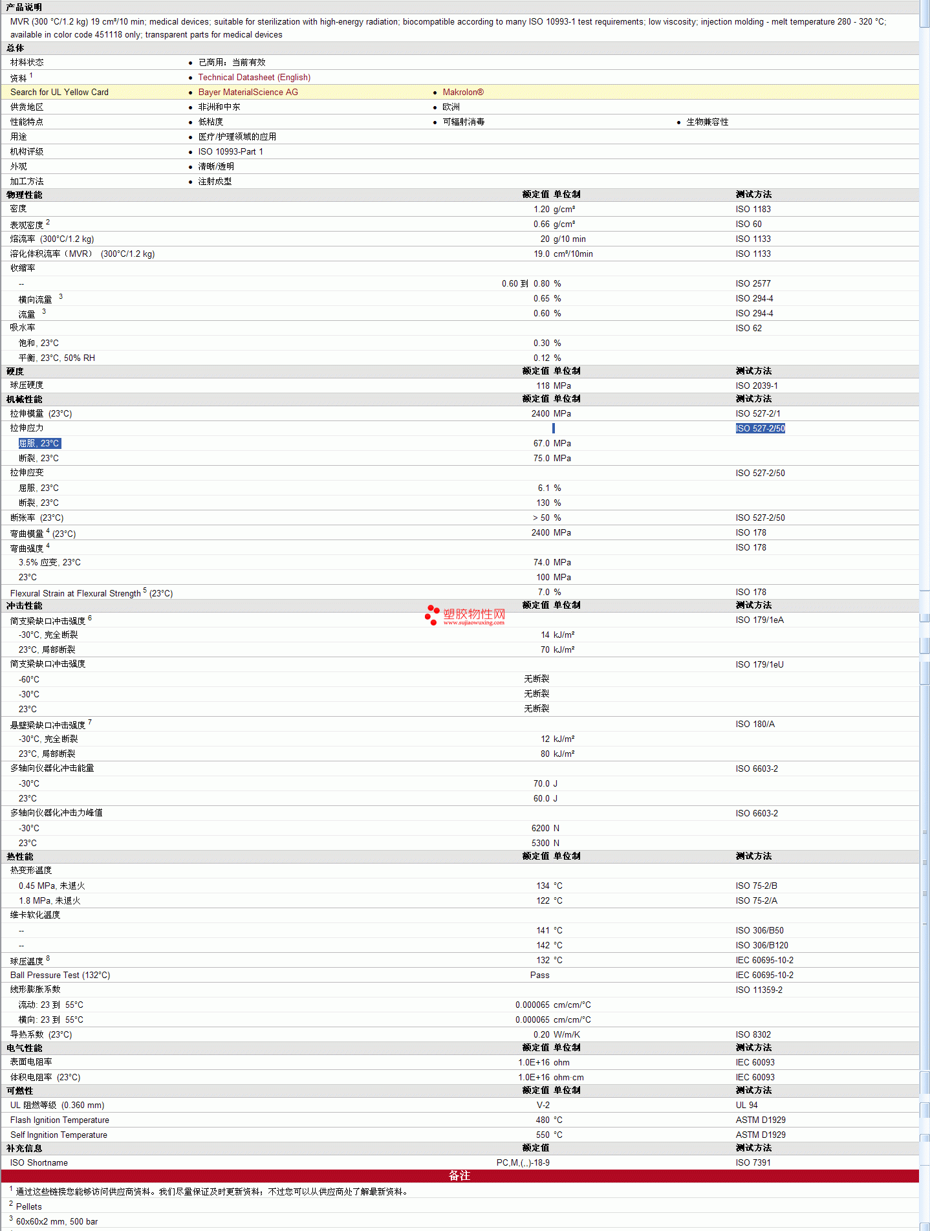Click the 'Flash Ignition Temperature' label
Image resolution: width=930 pixels, height=1231 pixels.
point(59,1120)
